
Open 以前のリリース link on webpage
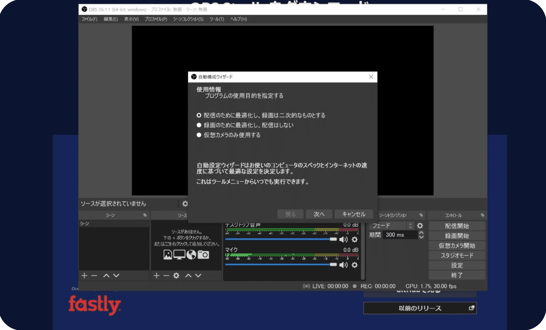coord(420,308)
